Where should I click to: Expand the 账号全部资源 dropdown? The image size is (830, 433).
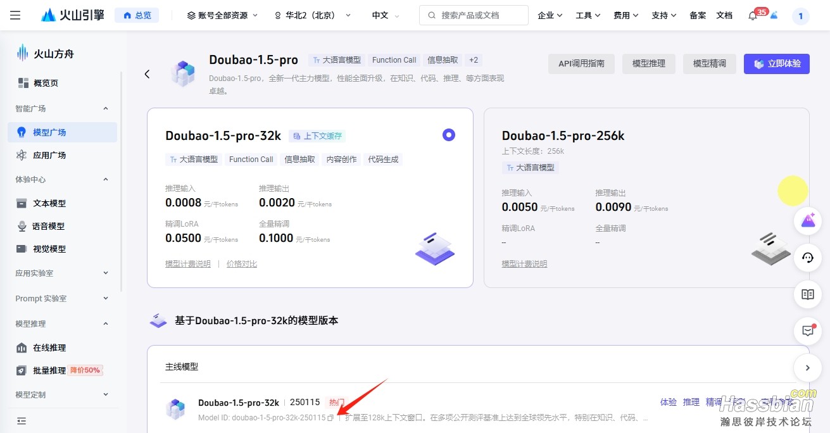click(223, 15)
